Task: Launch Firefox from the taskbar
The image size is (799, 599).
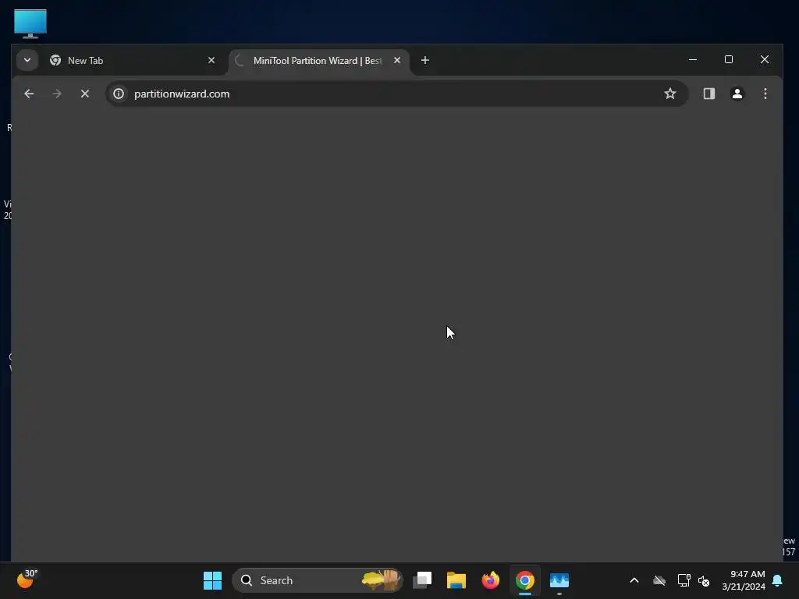Action: point(490,580)
